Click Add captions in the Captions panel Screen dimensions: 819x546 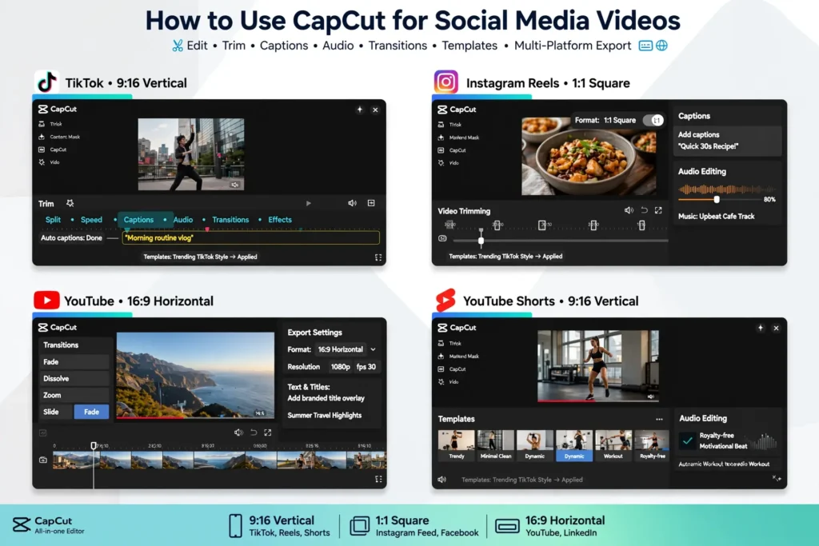698,134
